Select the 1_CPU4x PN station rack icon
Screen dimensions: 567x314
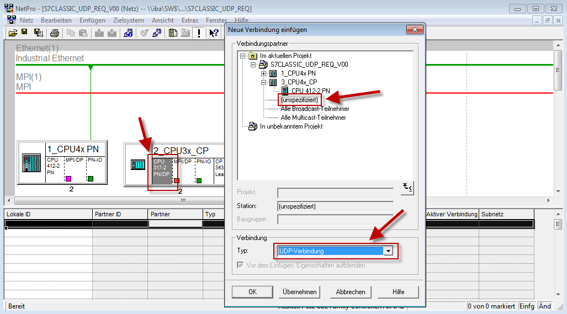coord(32,163)
